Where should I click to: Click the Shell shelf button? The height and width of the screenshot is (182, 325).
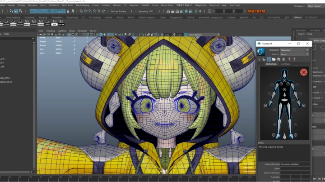pos(47,22)
